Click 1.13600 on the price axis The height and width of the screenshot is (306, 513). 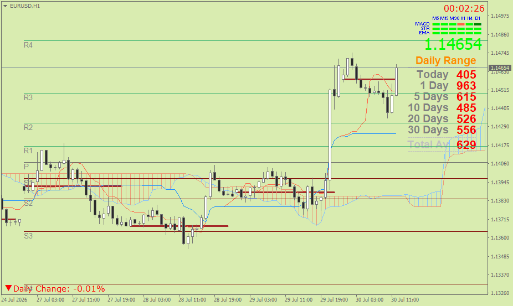pos(500,238)
